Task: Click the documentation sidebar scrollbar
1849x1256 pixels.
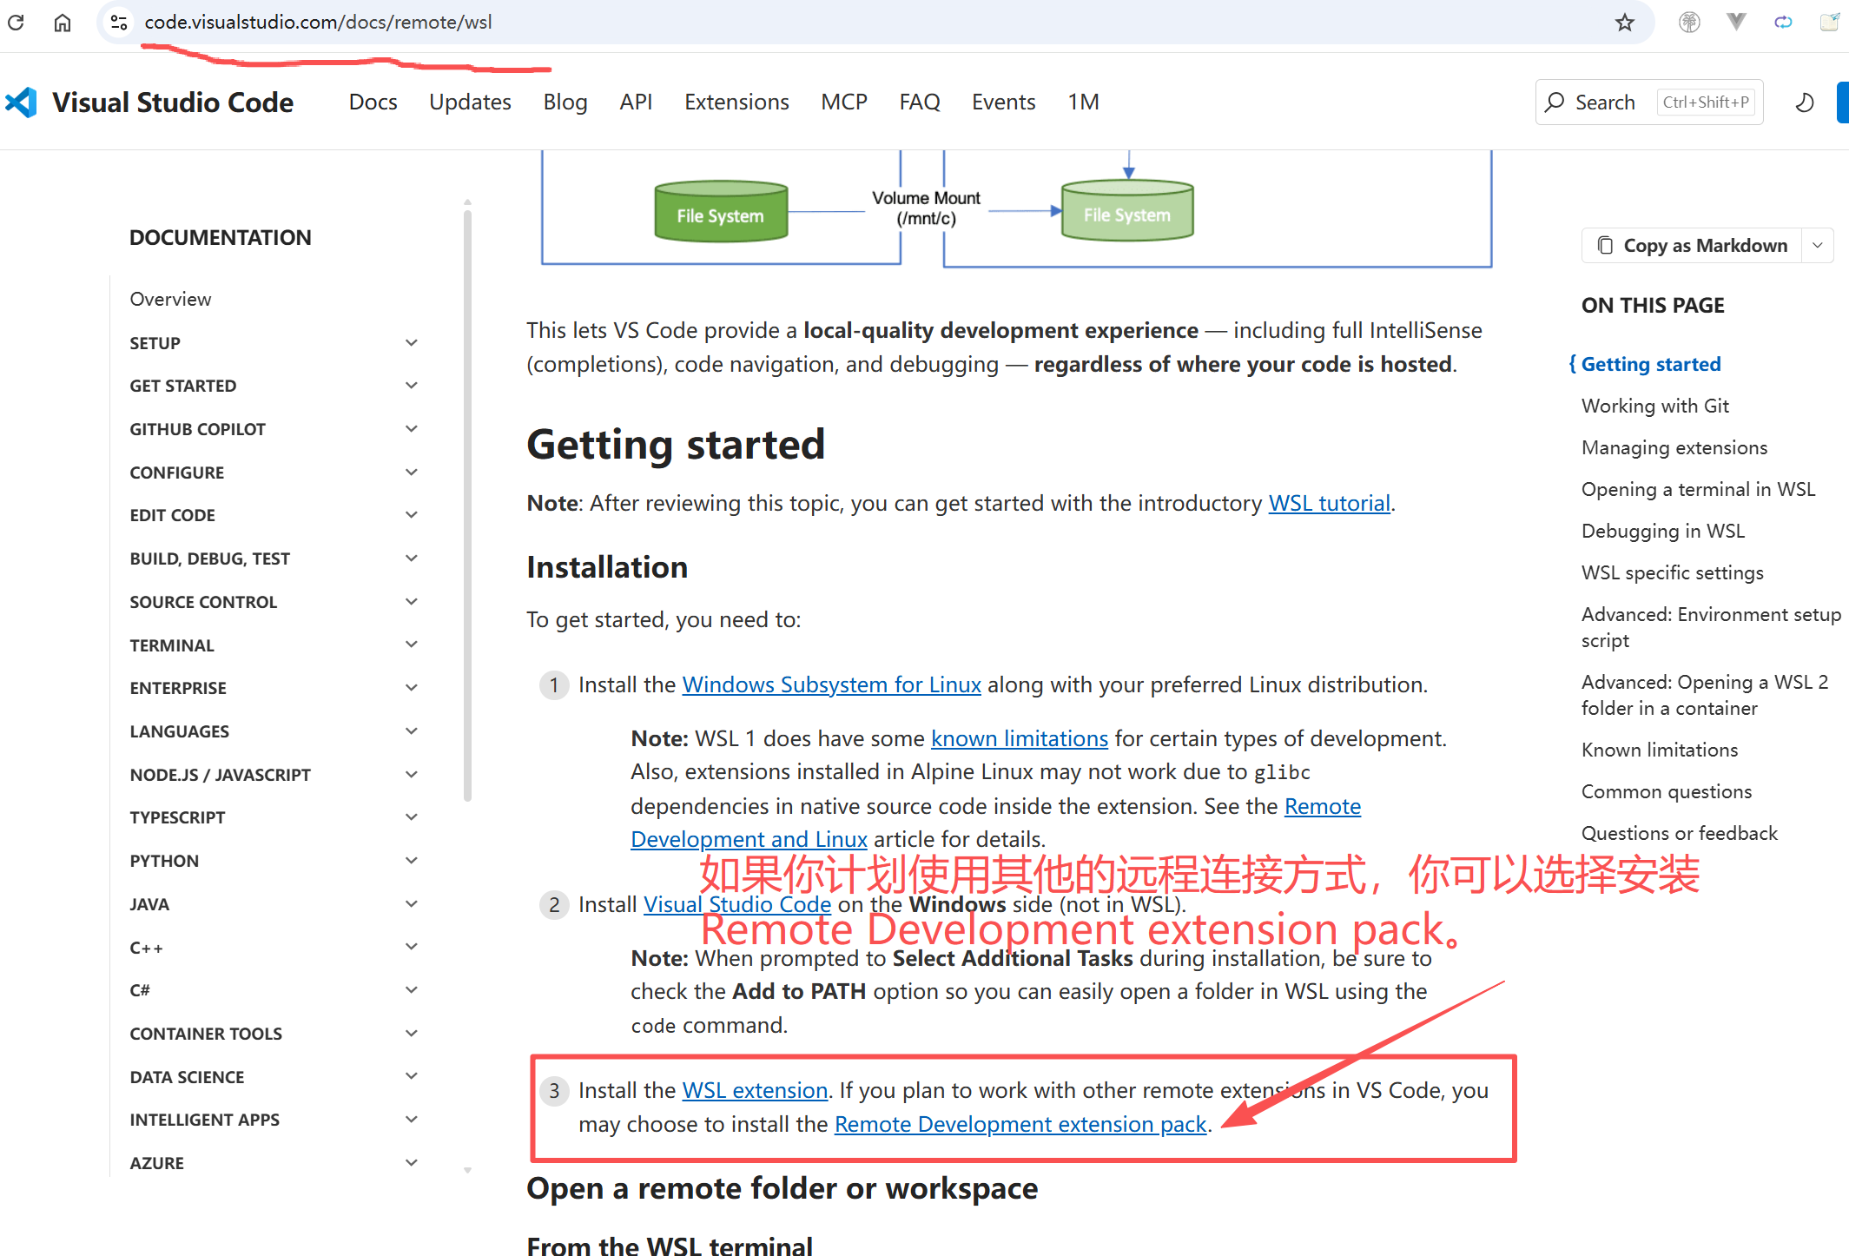Action: (x=468, y=504)
